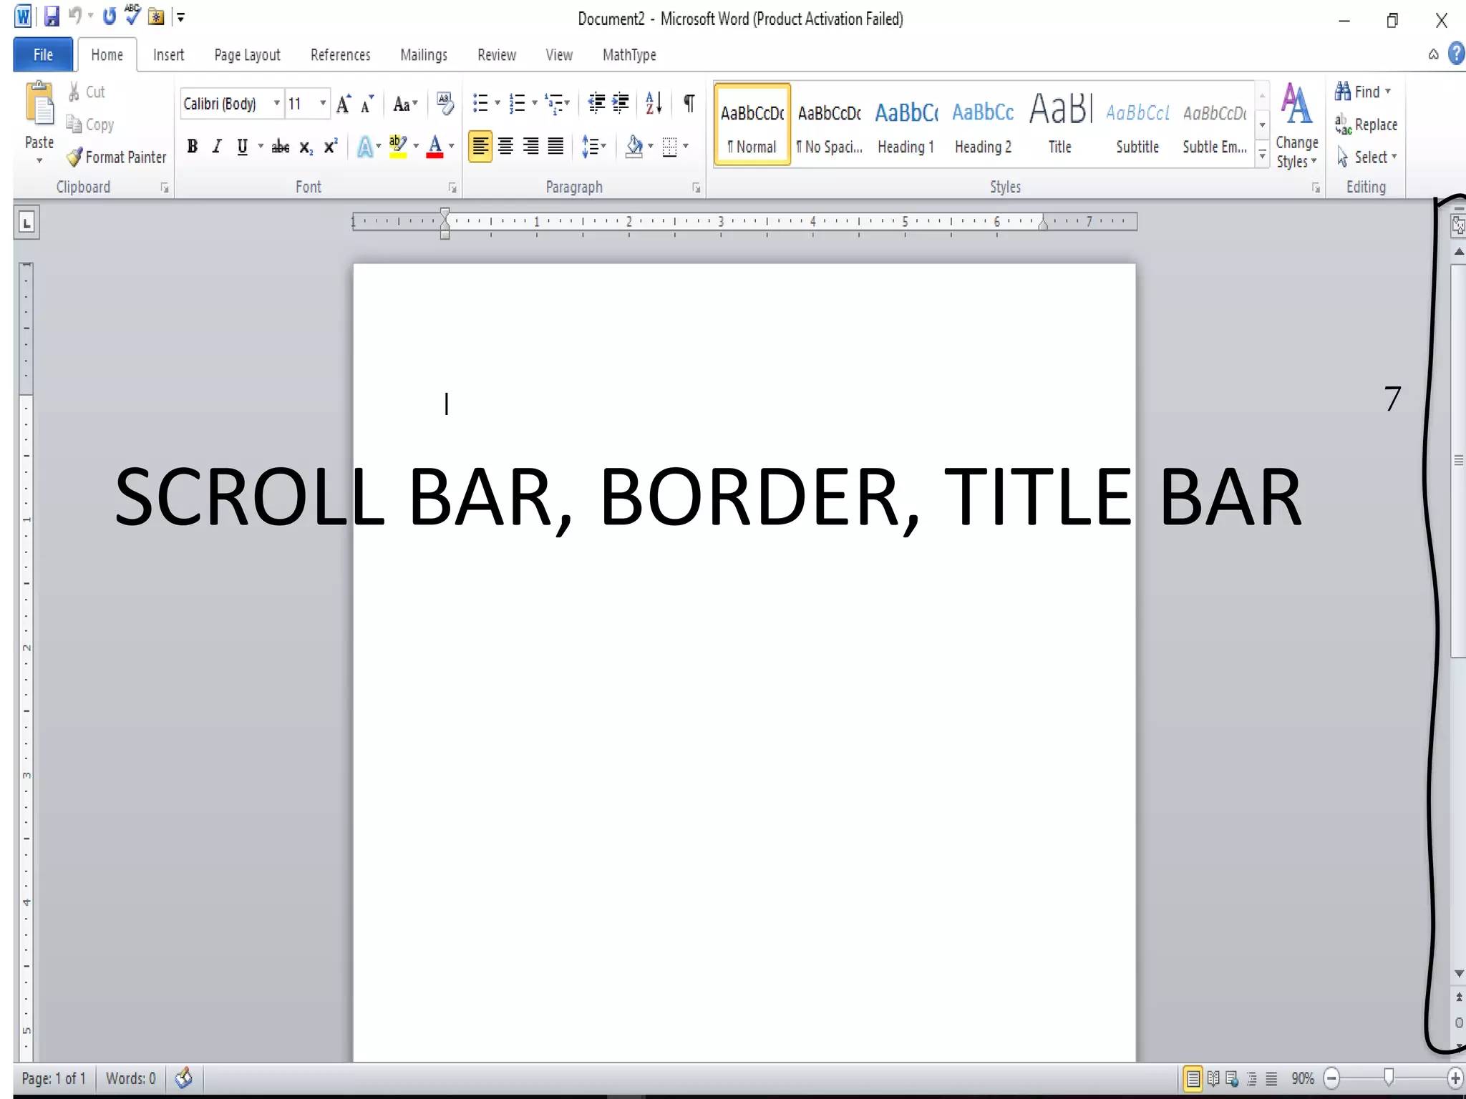This screenshot has width=1466, height=1099.
Task: Click zoom in plus button
Action: tap(1454, 1078)
